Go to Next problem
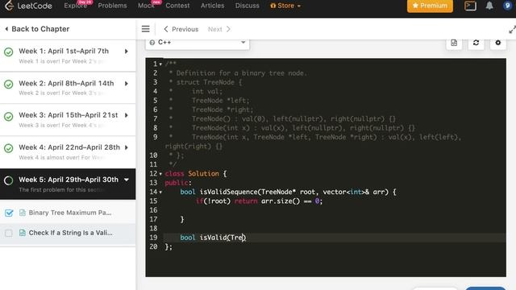The width and height of the screenshot is (516, 290). click(x=219, y=29)
